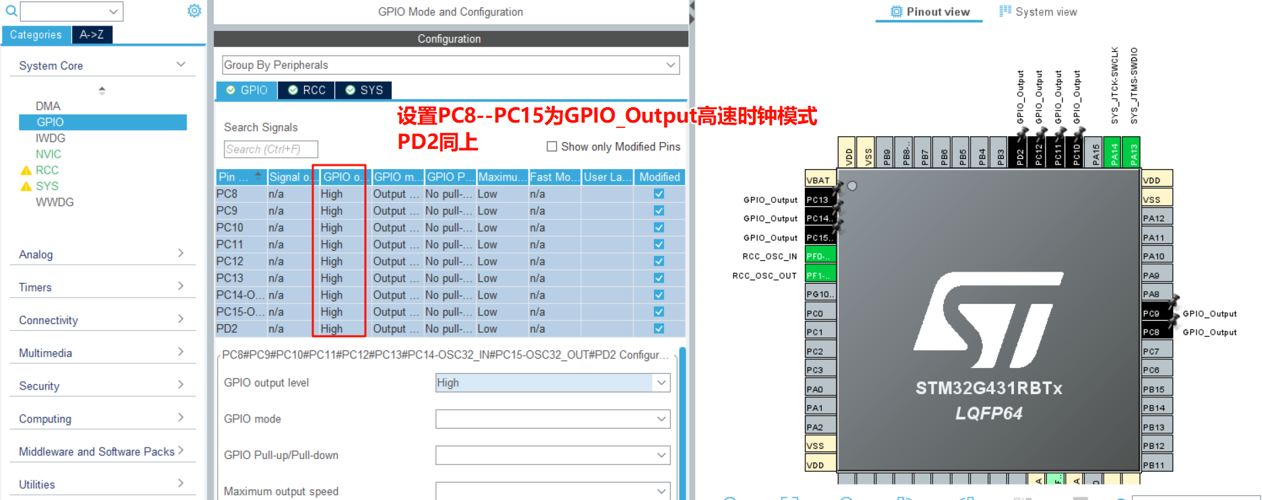
Task: Toggle Modified checkbox for PD2 row
Action: tap(659, 329)
